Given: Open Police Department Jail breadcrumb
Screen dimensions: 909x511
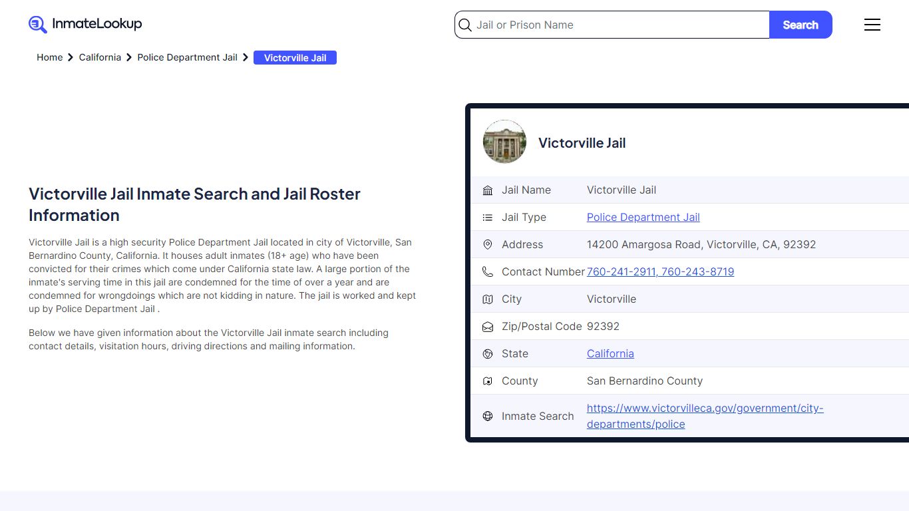Looking at the screenshot, I should coord(187,57).
